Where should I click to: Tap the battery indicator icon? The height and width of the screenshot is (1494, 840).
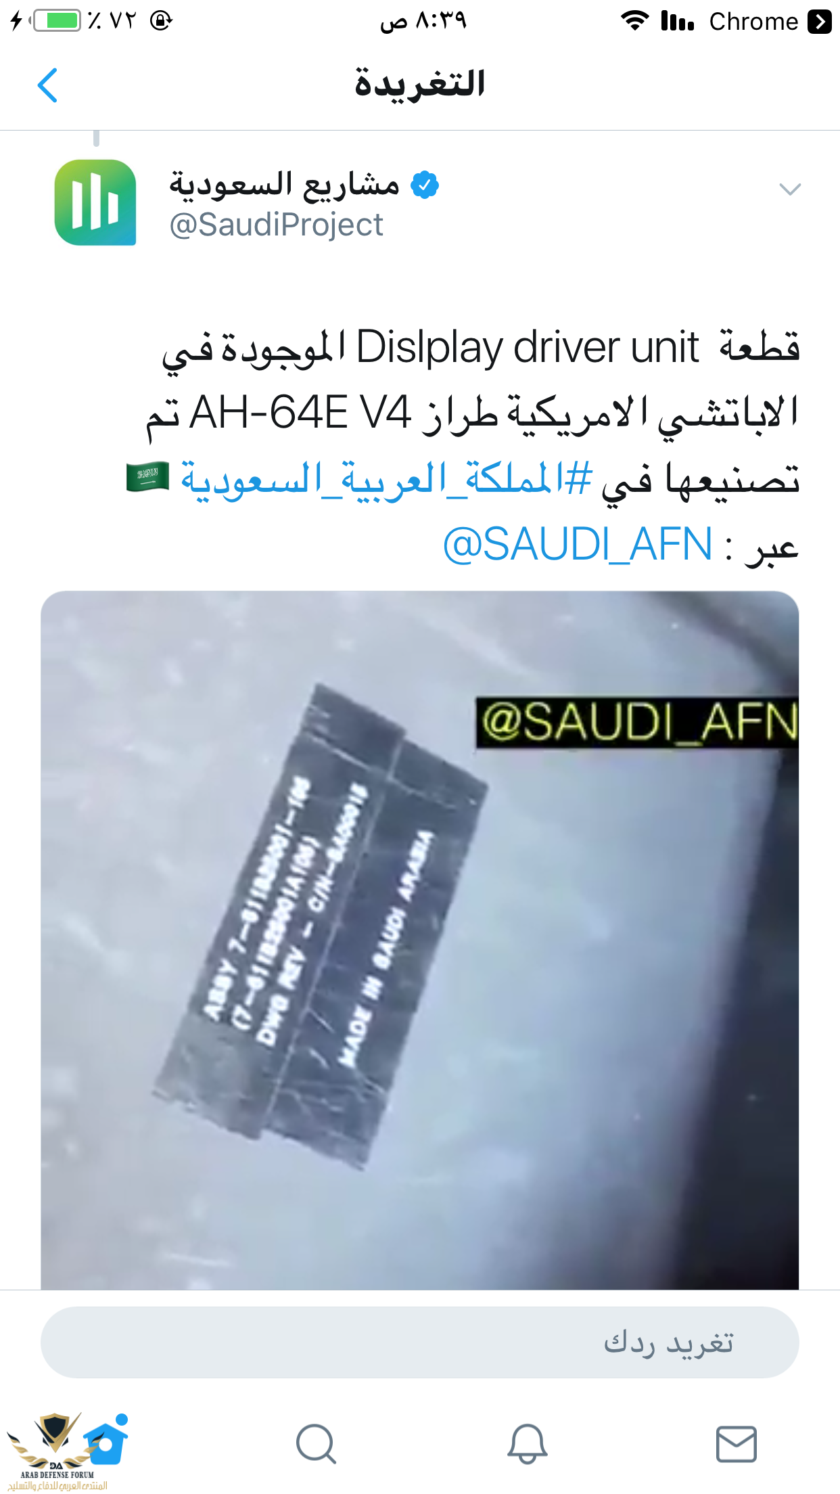pos(57,20)
